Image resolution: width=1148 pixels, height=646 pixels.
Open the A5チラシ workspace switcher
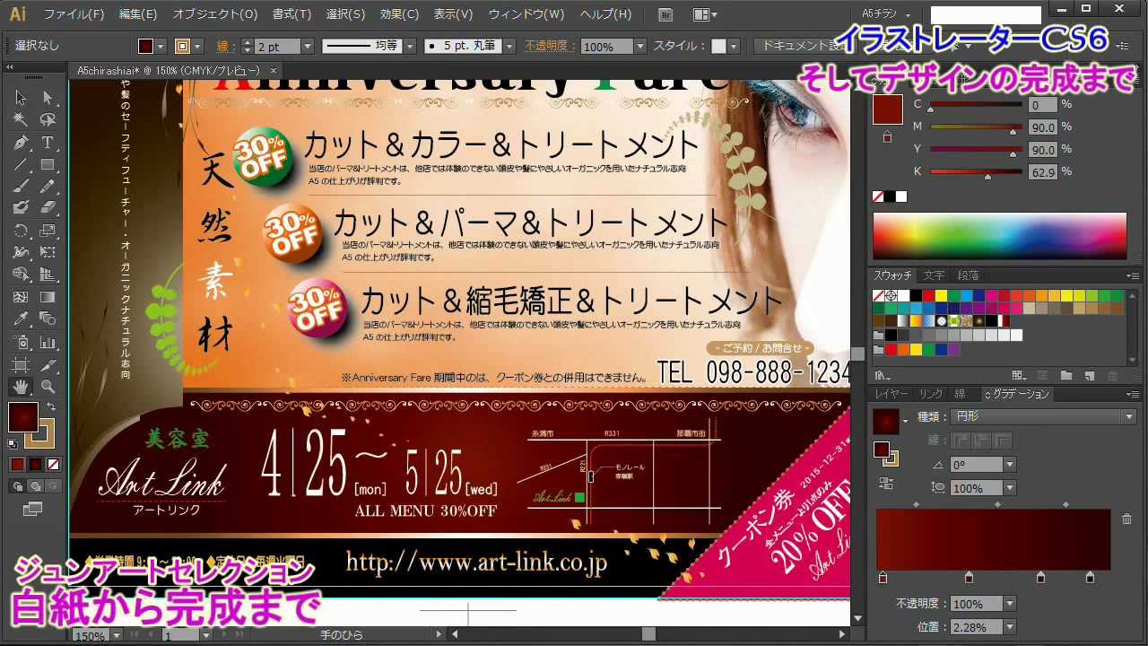[886, 14]
